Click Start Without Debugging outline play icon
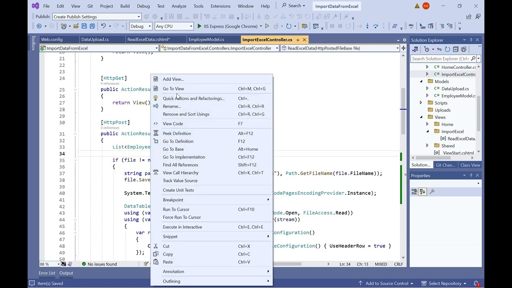 (267, 26)
